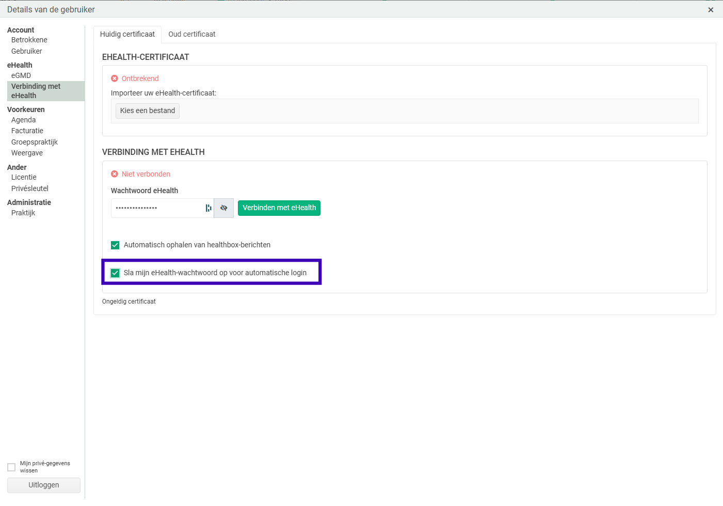723x506 pixels.
Task: Open Praktijk under Administratie
Action: pos(23,213)
